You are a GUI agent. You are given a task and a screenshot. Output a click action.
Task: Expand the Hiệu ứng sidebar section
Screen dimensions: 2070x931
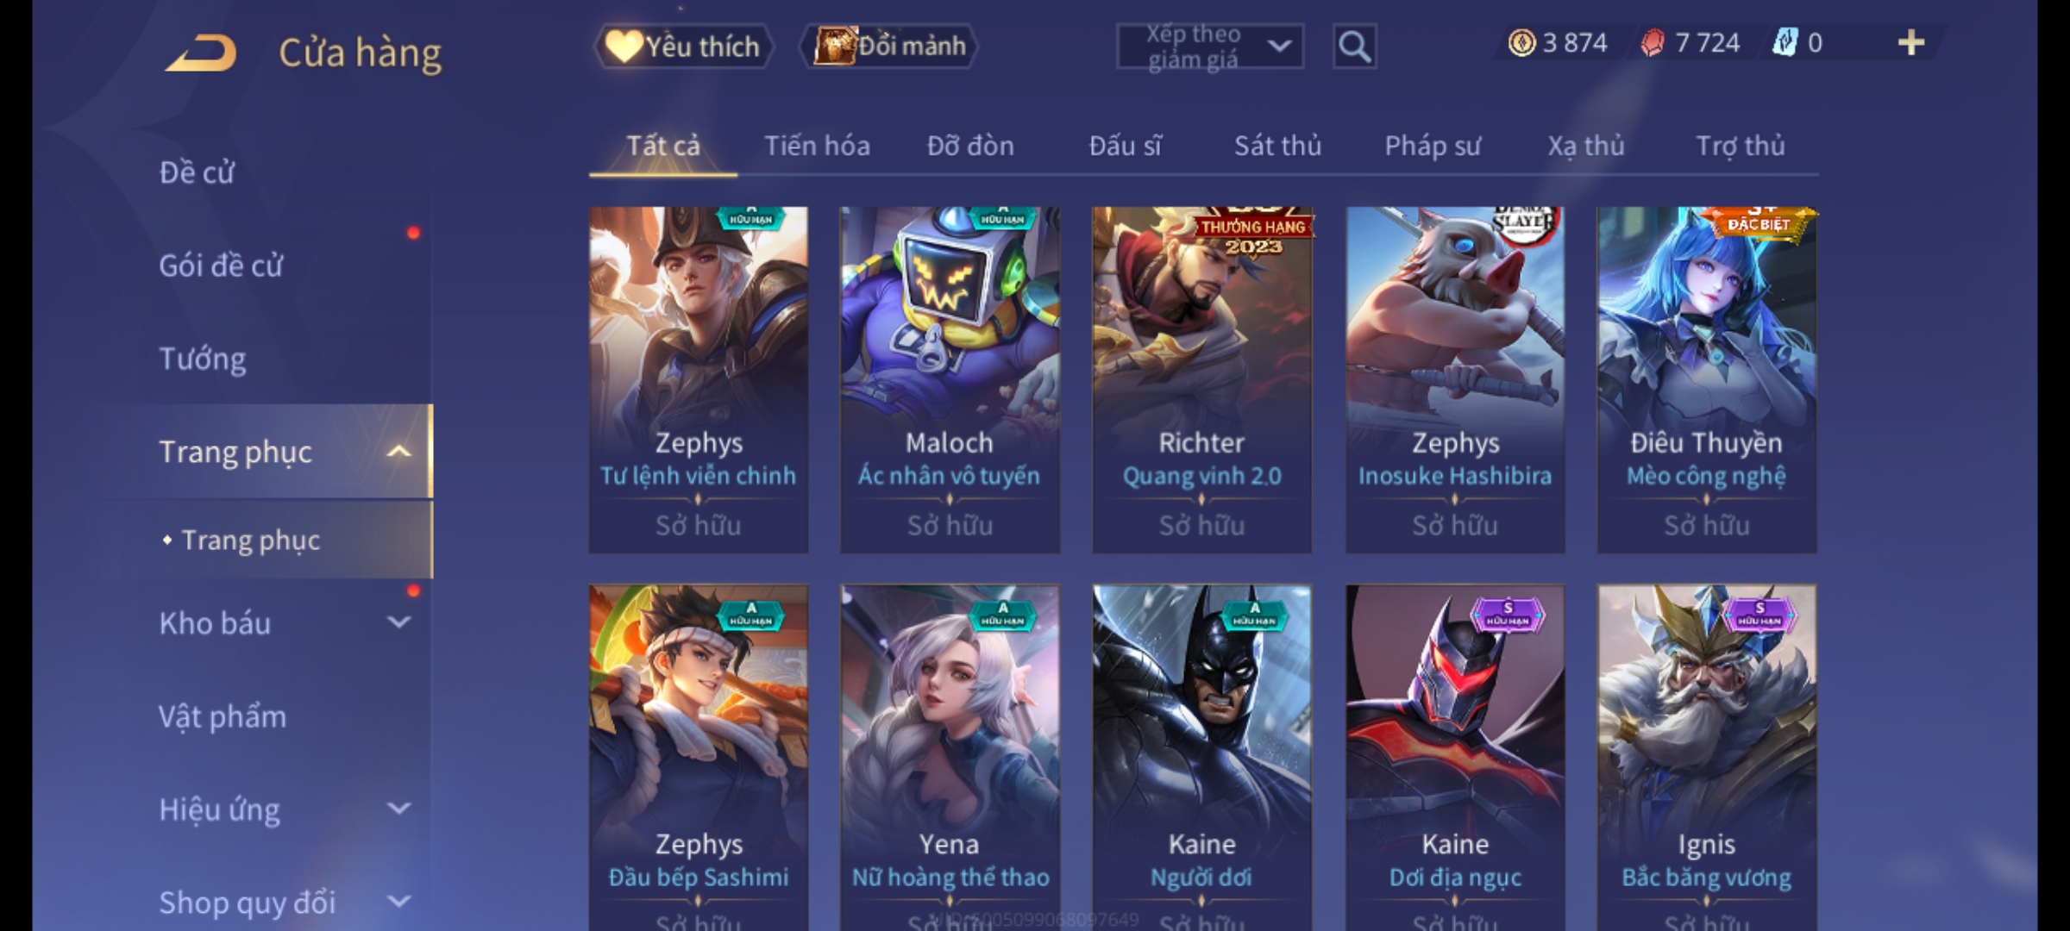[398, 809]
